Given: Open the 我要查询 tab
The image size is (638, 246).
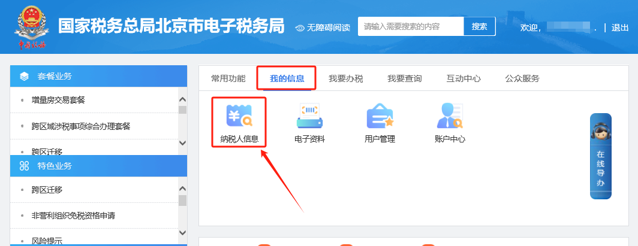Looking at the screenshot, I should (404, 78).
